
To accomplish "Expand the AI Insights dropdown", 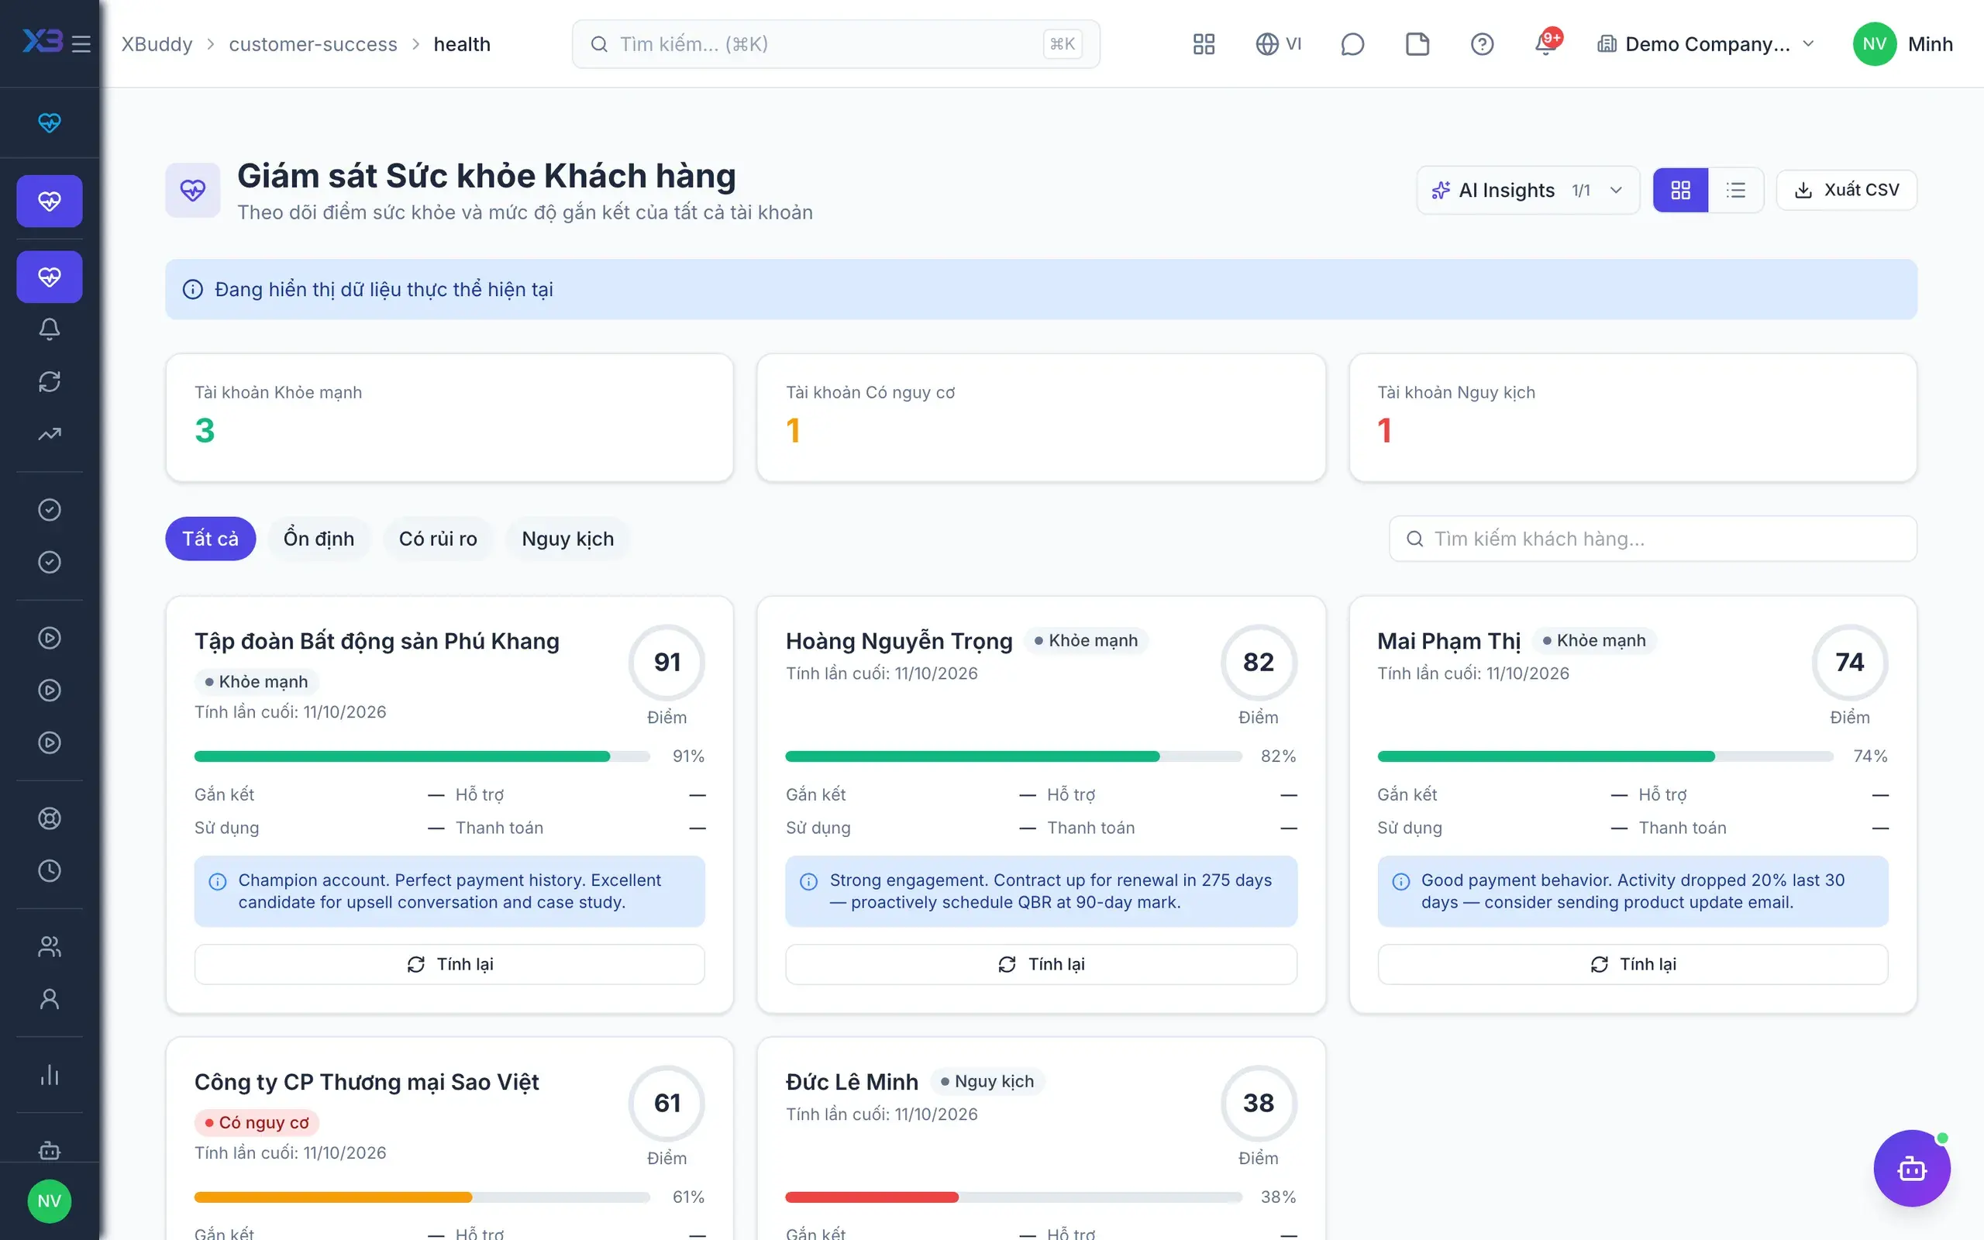I will point(1528,191).
